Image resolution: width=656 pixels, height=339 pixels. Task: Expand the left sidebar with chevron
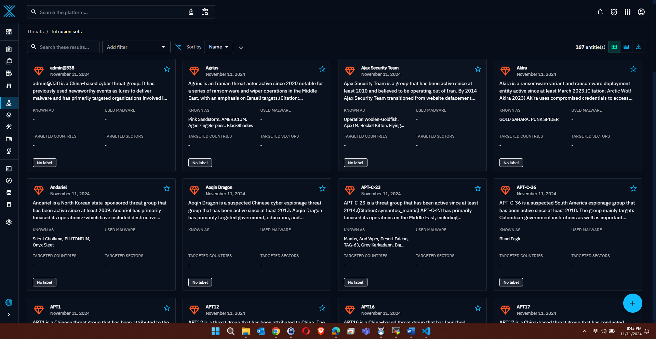tap(9, 314)
